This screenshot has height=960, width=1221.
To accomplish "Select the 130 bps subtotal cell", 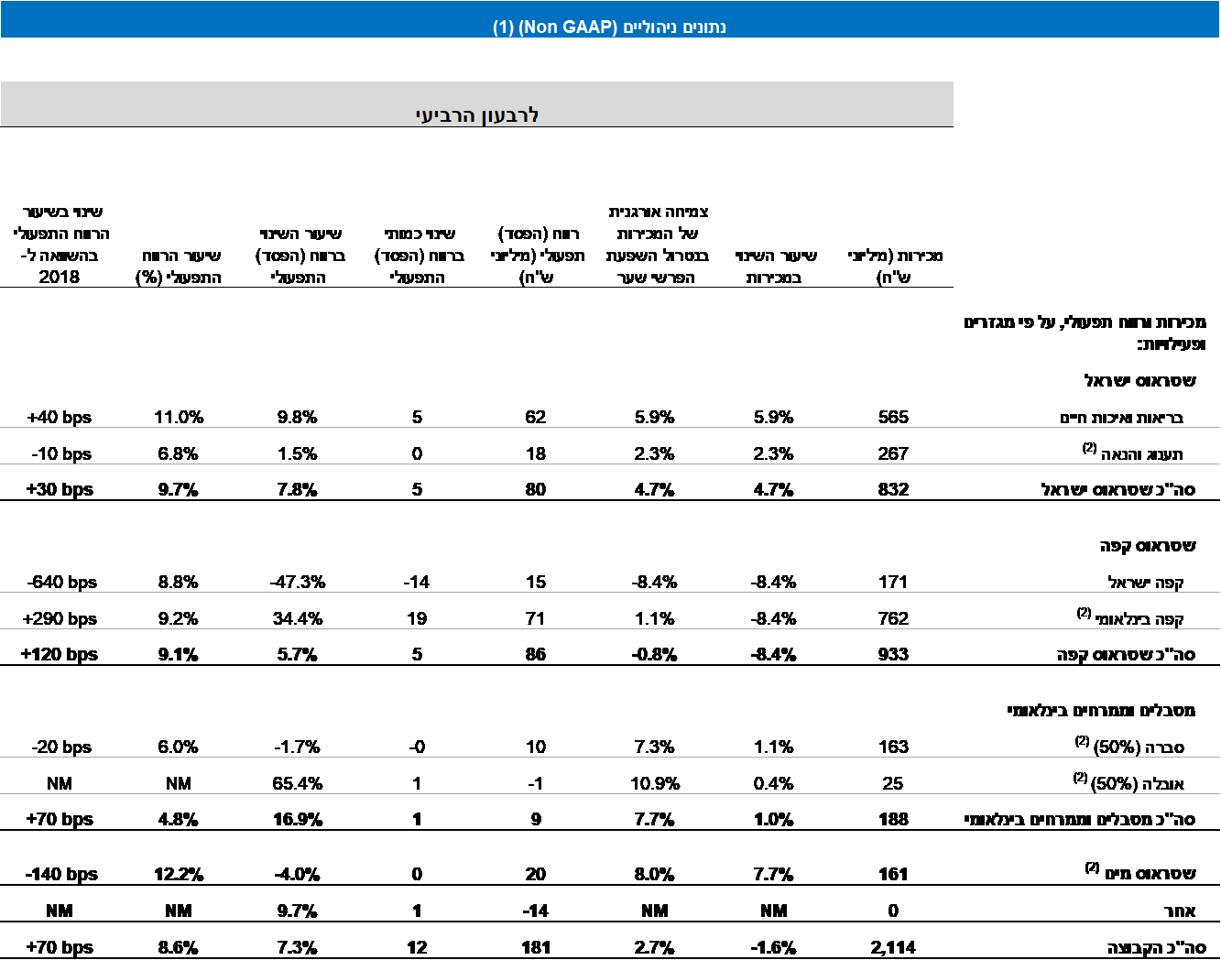I will pyautogui.click(x=60, y=490).
